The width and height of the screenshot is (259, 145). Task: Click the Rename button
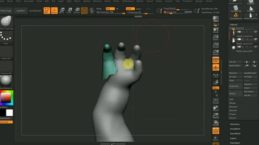tap(236, 73)
